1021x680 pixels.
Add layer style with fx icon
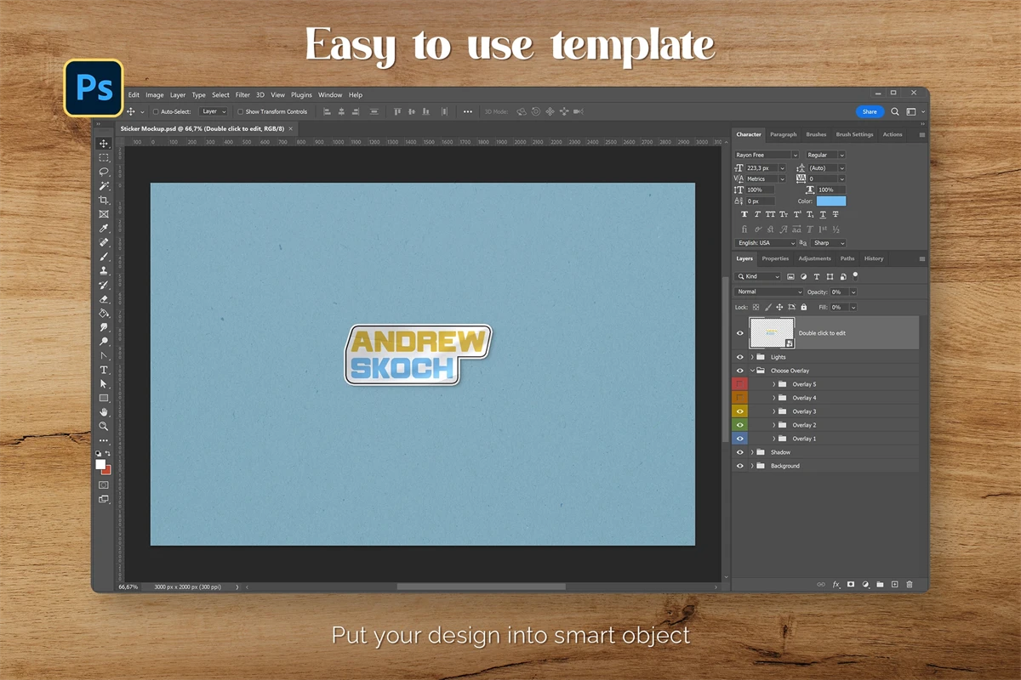[836, 585]
